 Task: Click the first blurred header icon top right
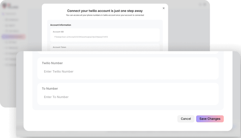point(200,5)
